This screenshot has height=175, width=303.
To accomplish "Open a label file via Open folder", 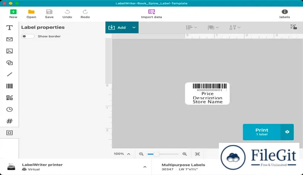I will (x=31, y=14).
